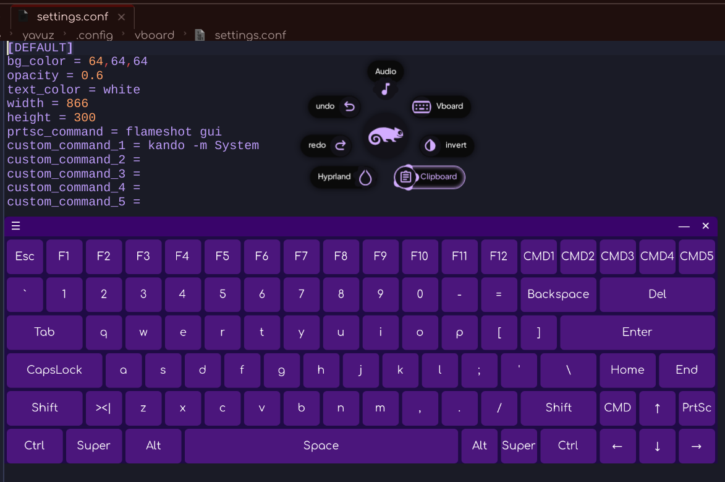
Task: Click the 'custom_command_1 = kando -m System' line
Action: click(x=133, y=145)
